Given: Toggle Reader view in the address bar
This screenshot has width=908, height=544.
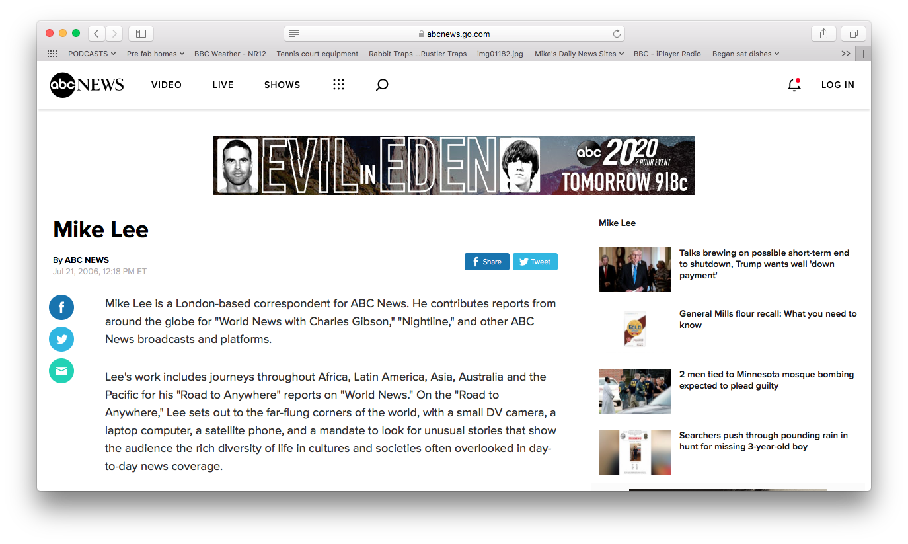Looking at the screenshot, I should pyautogui.click(x=294, y=34).
